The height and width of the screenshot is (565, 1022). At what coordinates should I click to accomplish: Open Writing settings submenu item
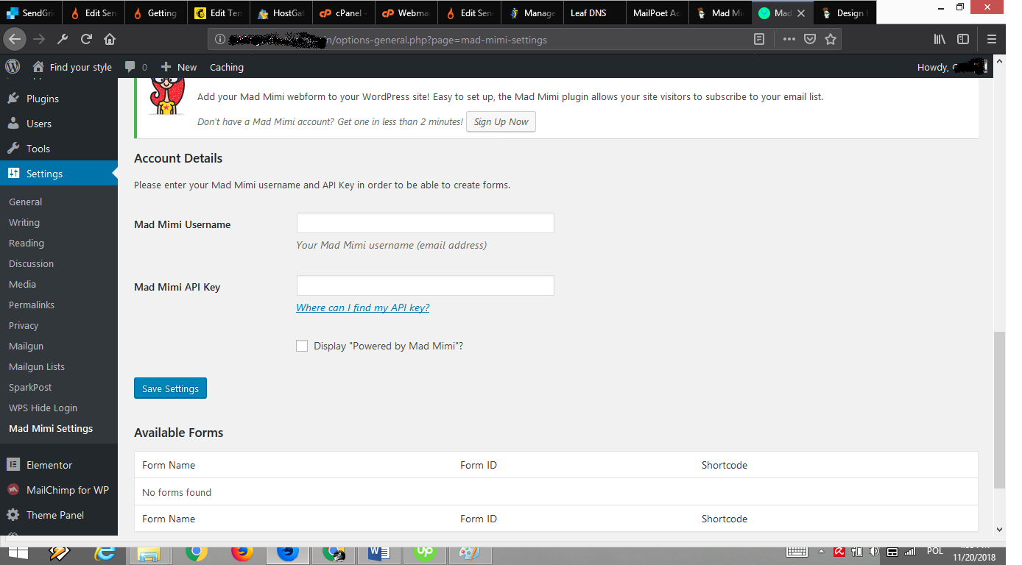point(24,222)
